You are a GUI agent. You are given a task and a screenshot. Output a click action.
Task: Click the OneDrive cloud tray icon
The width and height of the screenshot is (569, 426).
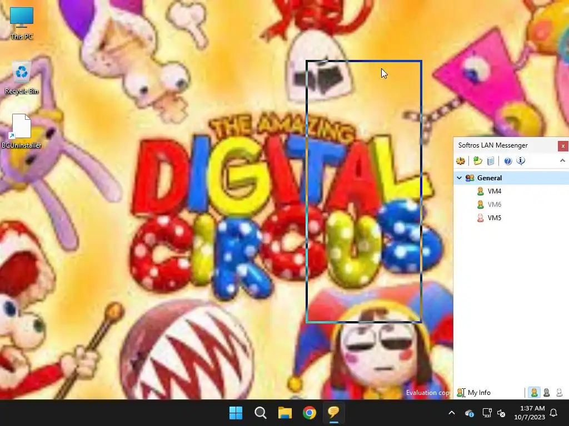tap(469, 413)
